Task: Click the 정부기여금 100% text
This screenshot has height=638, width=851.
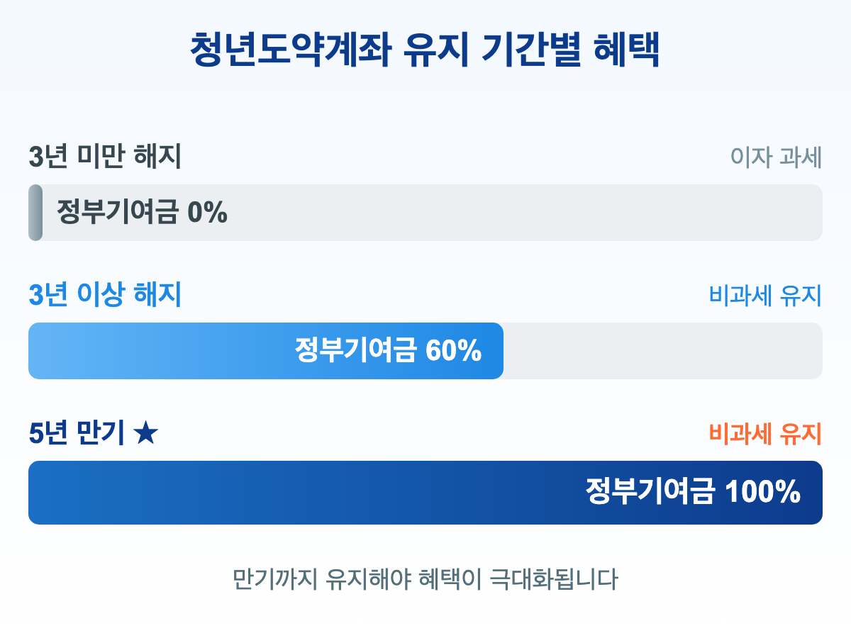Action: pyautogui.click(x=693, y=493)
